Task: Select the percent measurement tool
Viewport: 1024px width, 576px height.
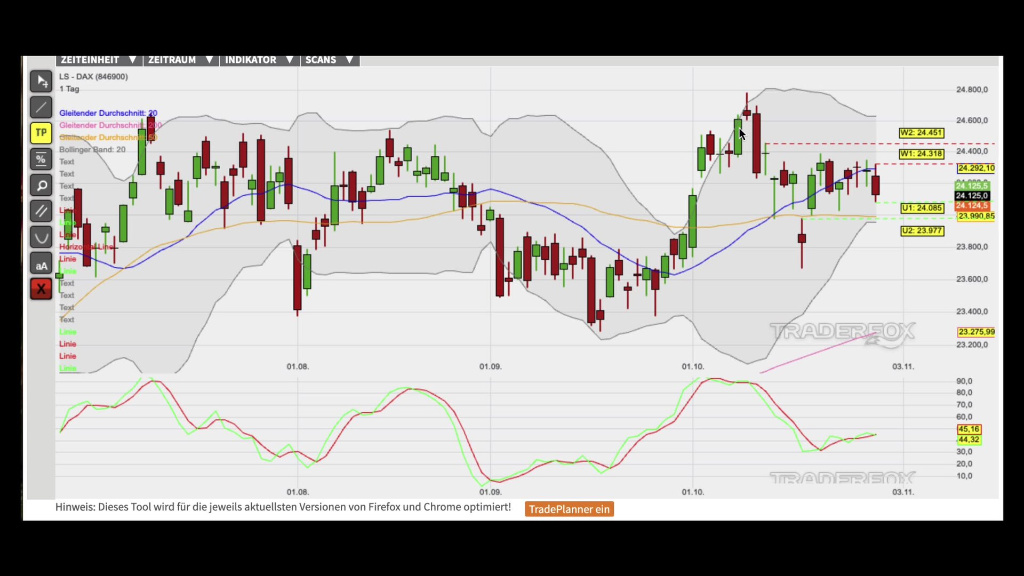Action: 41,159
